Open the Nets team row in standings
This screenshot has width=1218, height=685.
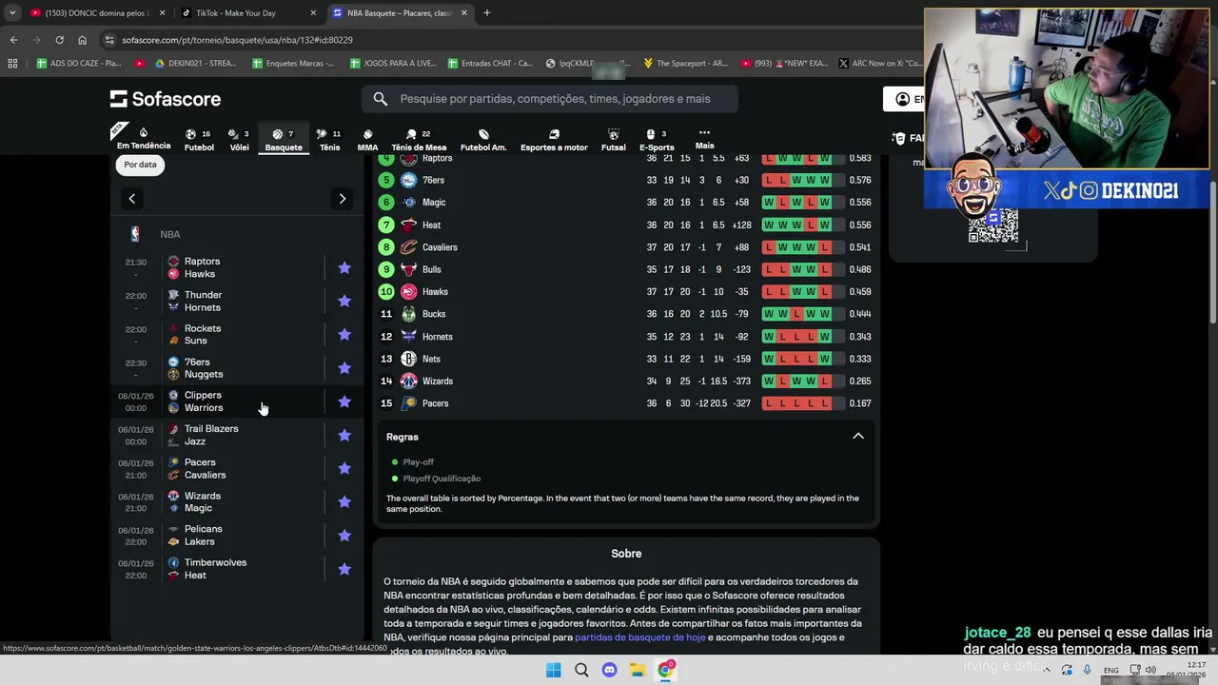[x=626, y=359]
